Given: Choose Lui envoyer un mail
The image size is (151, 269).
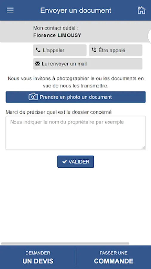Looking at the screenshot, I should coord(88,64).
